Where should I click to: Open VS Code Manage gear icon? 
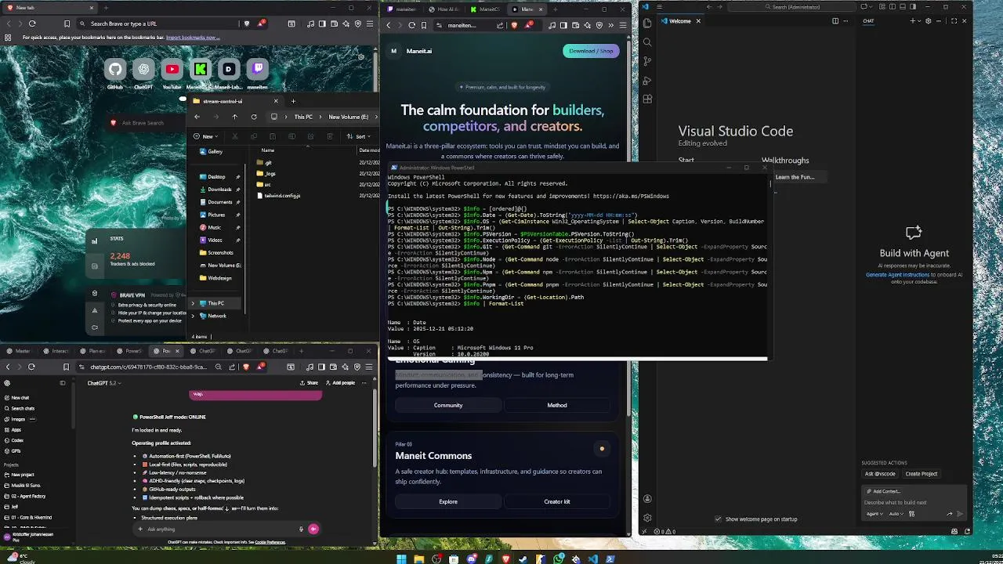click(x=647, y=518)
